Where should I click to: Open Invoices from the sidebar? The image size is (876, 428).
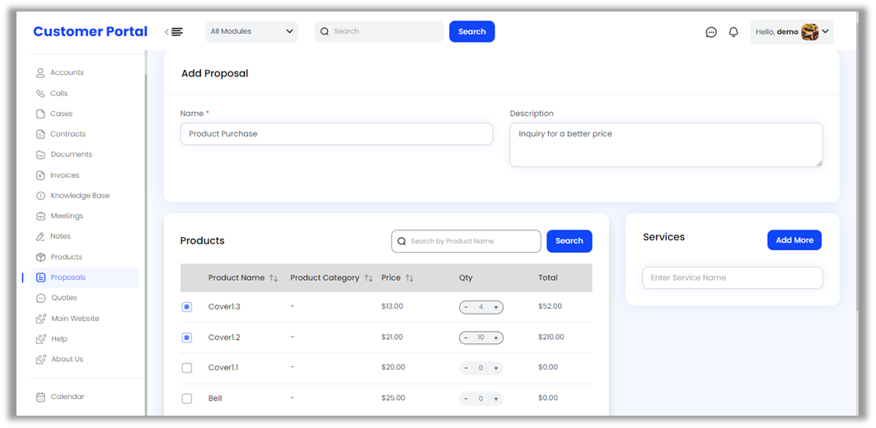coord(64,175)
